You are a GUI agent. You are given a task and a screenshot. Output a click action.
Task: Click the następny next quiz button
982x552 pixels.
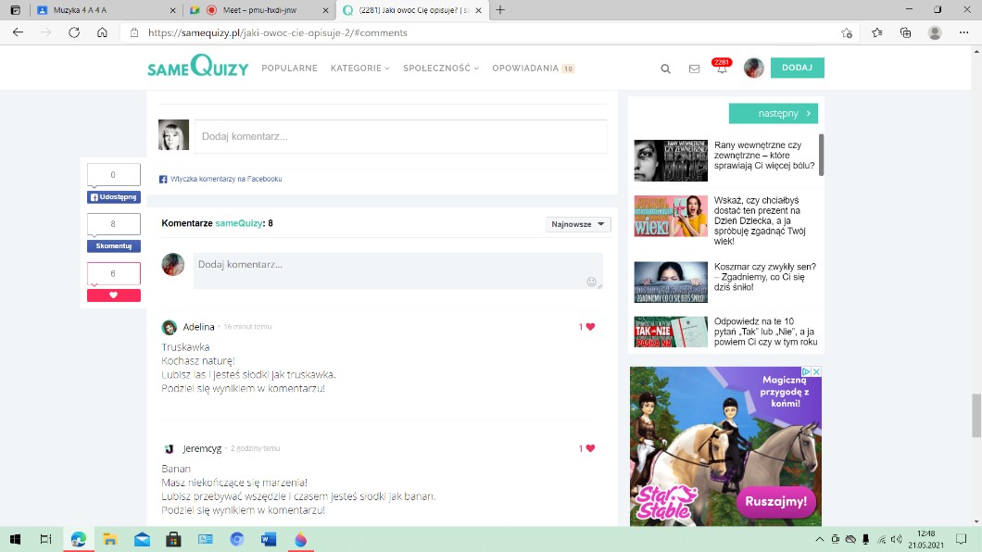[x=774, y=113]
